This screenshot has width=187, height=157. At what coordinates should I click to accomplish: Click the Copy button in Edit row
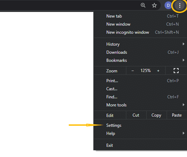pos(156,115)
